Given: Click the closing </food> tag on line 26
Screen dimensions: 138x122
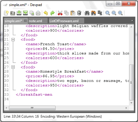Looking at the screenshot, I should tap(29, 63).
